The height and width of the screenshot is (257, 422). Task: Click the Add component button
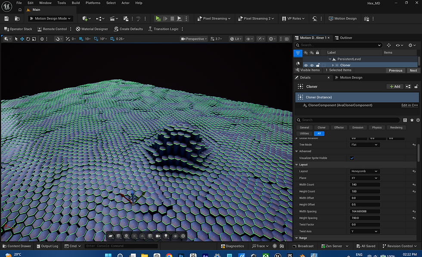(395, 86)
